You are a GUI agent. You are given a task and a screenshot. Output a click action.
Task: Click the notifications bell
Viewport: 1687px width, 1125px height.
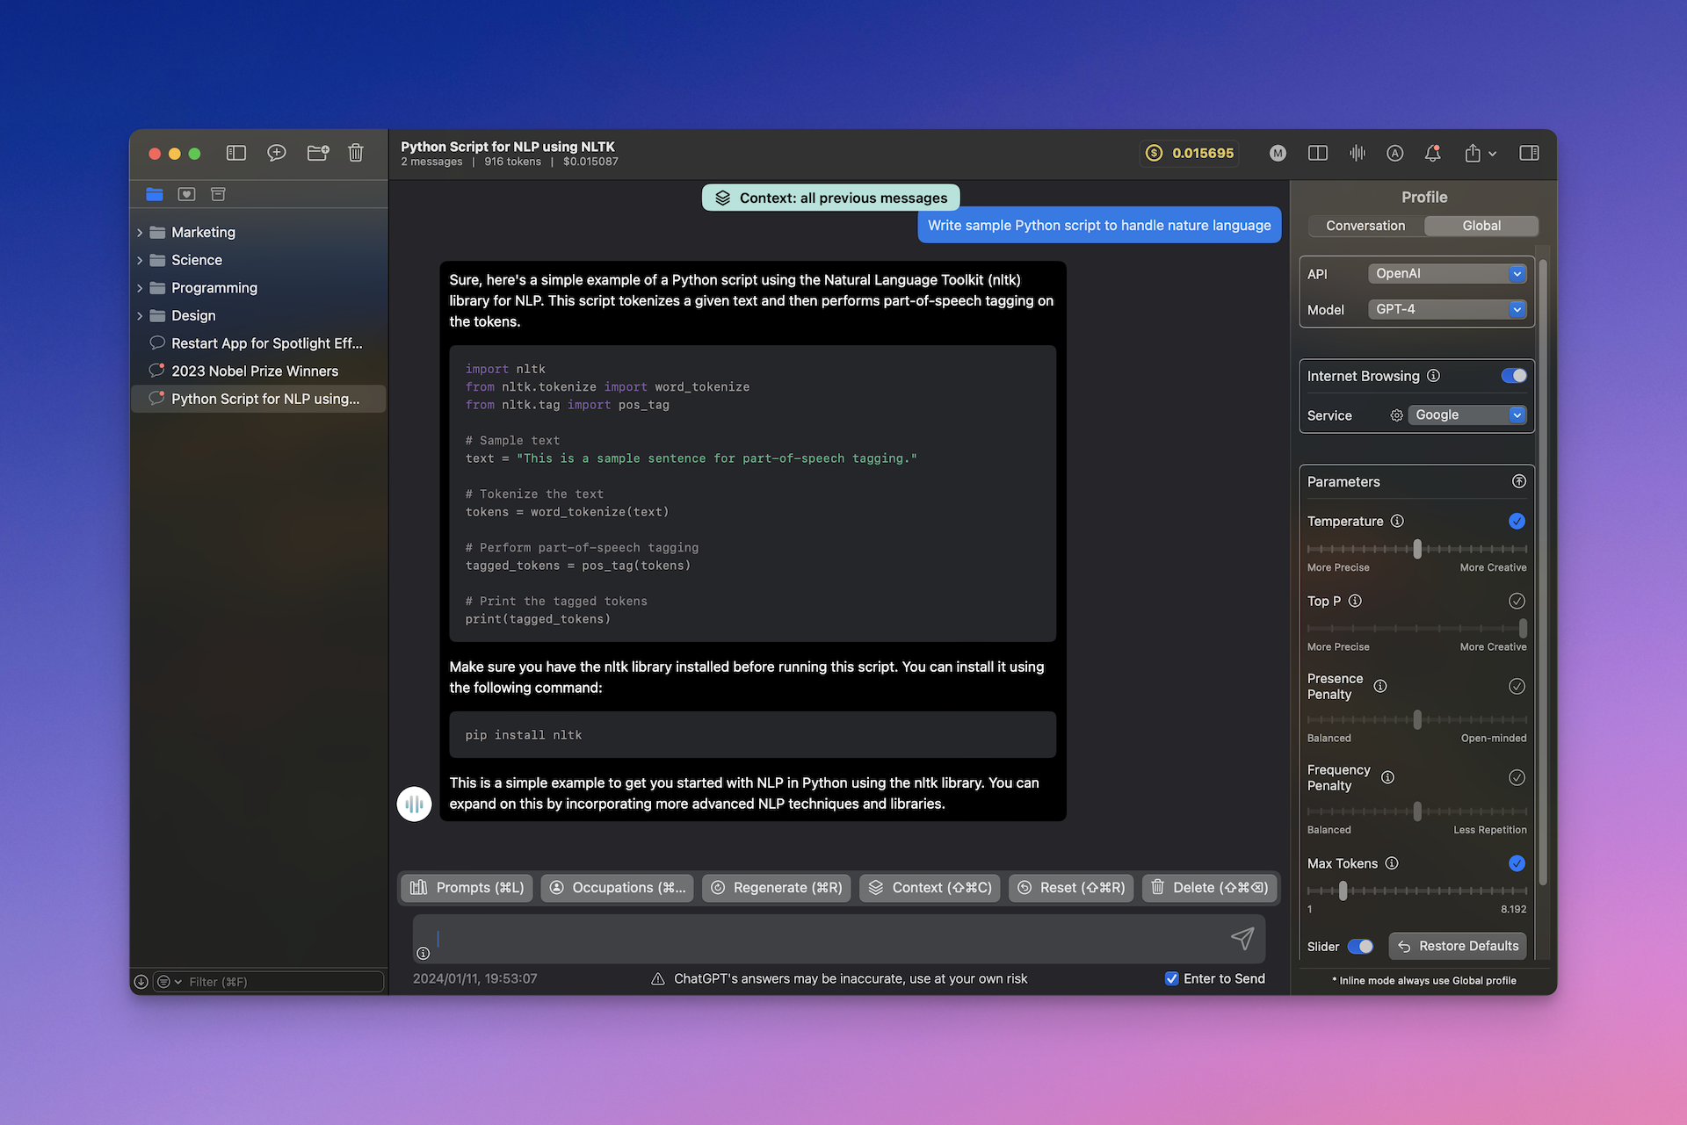[1432, 153]
